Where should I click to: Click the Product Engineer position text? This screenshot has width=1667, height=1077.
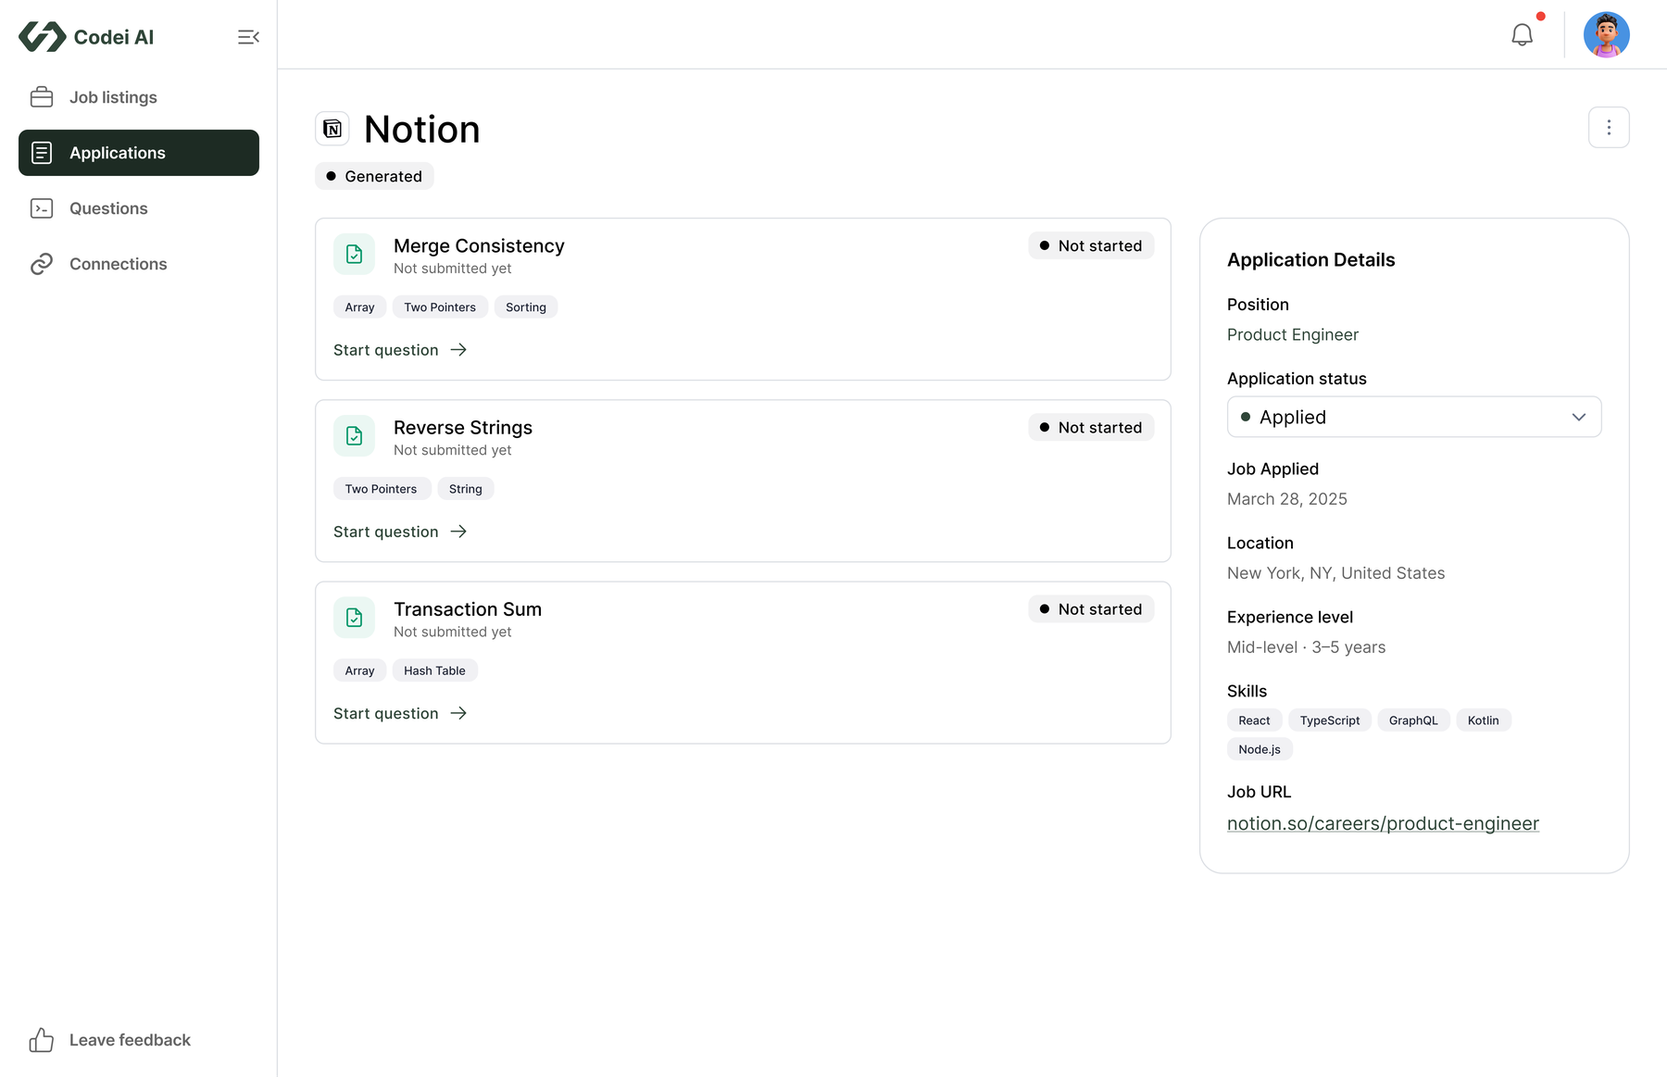pyautogui.click(x=1293, y=334)
